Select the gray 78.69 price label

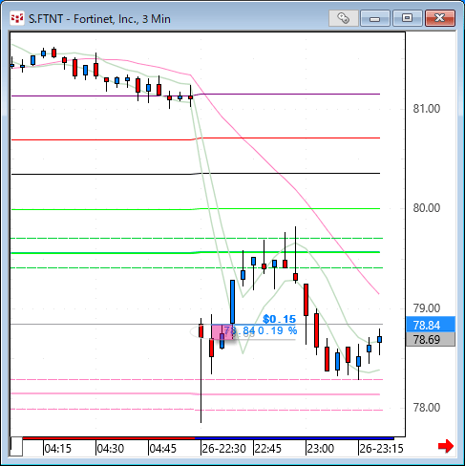(431, 340)
